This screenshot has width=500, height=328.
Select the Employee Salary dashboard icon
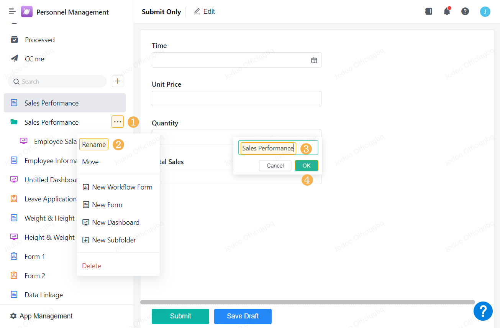[x=24, y=141]
